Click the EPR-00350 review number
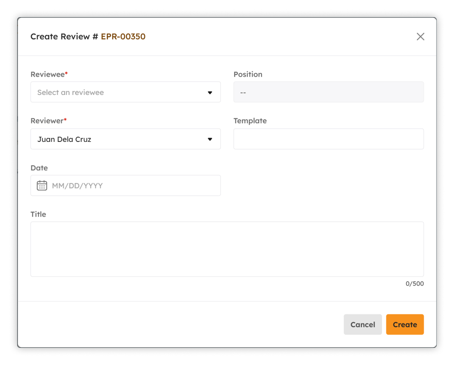Image resolution: width=454 pixels, height=365 pixels. click(x=123, y=37)
